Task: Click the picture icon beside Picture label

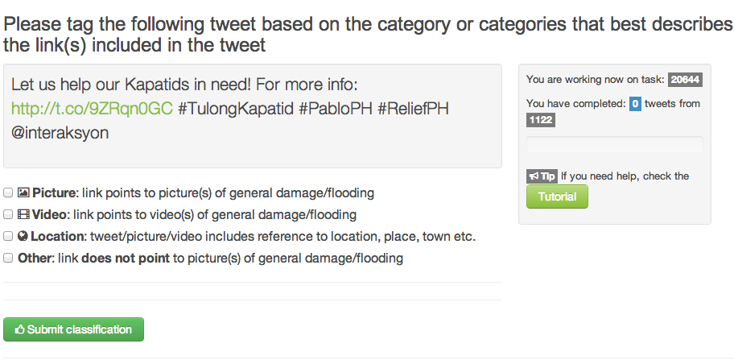Action: [x=23, y=193]
